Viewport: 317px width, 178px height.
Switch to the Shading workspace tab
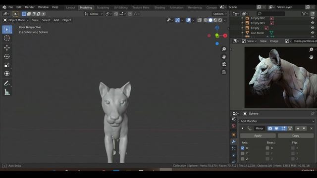159,7
